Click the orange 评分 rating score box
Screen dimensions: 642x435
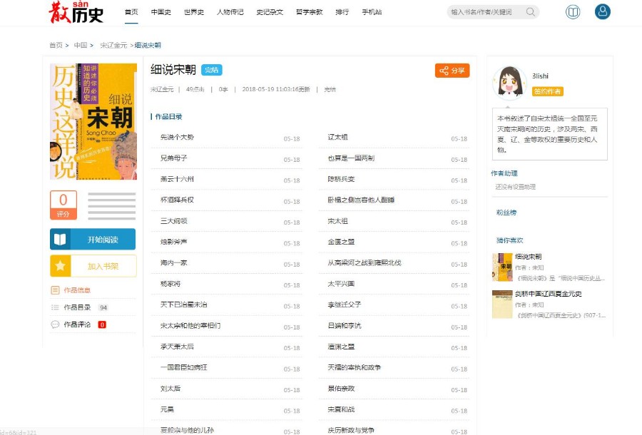pyautogui.click(x=63, y=205)
